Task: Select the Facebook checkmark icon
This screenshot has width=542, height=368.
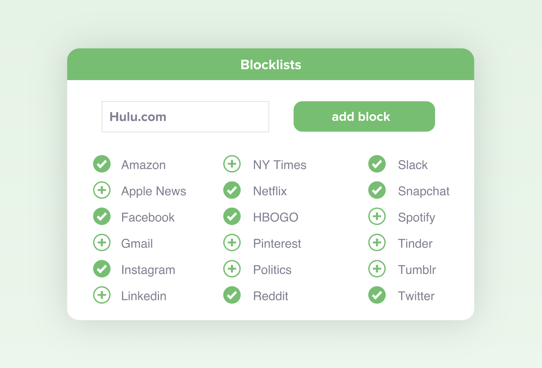Action: tap(101, 217)
